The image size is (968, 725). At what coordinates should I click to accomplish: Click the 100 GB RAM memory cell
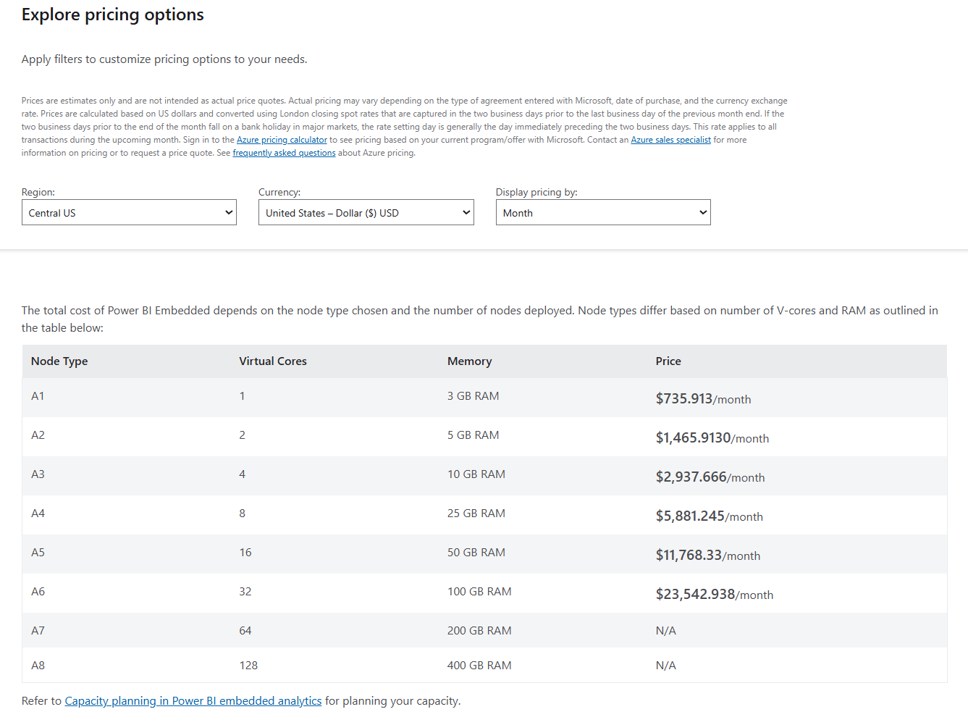click(479, 592)
